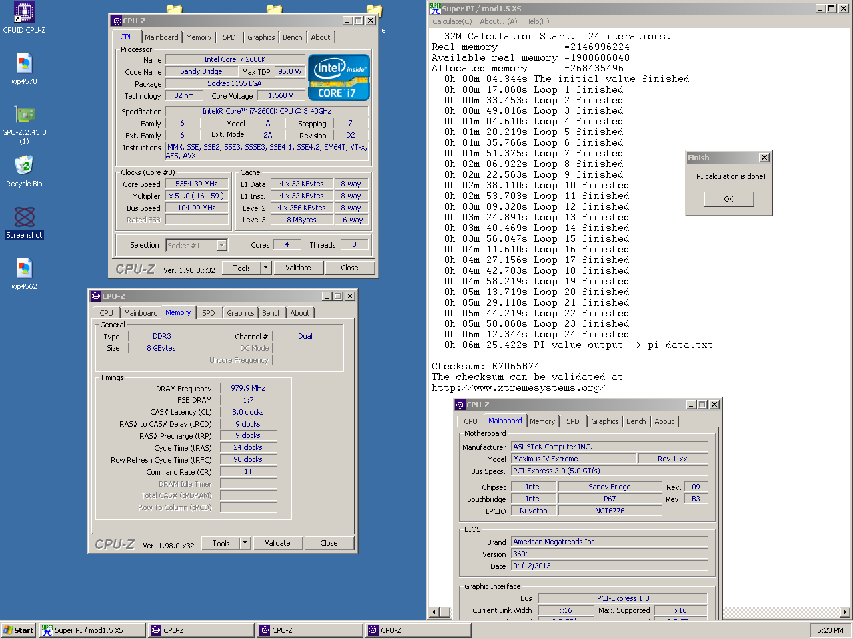Image resolution: width=853 pixels, height=639 pixels.
Task: Select Bench tab in CPU-Z Memory window
Action: tap(272, 313)
